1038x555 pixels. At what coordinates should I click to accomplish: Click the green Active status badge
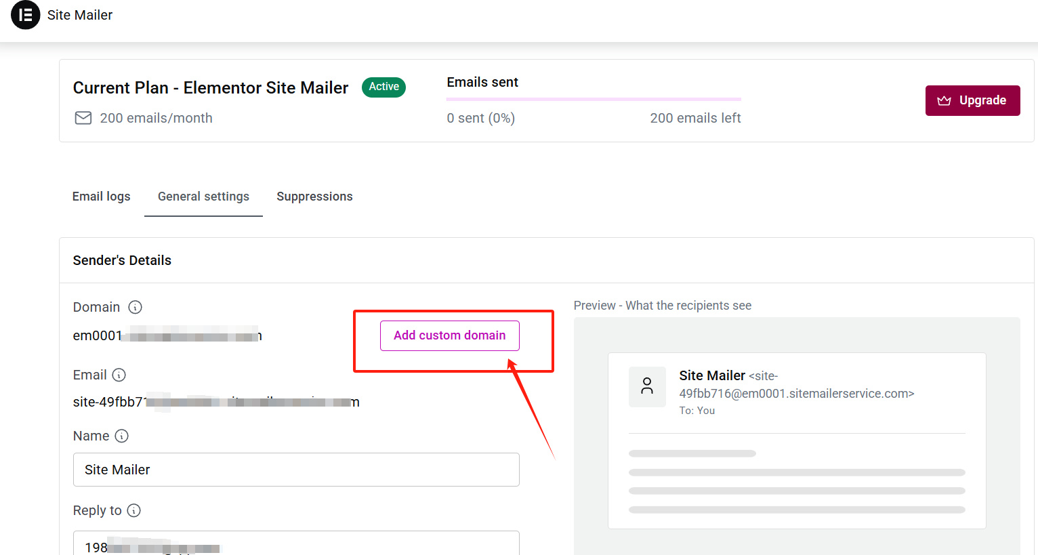[x=383, y=87]
